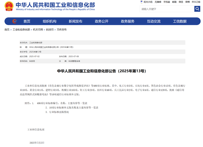Click 首页 in the breadcrumb trail
Screen dimensions: 203x147
click(x=7, y=30)
